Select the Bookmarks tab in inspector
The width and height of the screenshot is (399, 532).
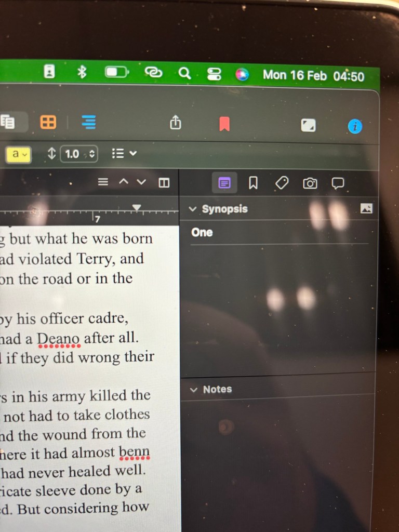[253, 183]
